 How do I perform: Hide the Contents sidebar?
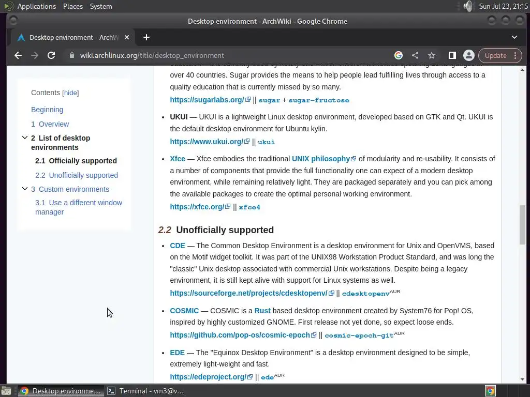point(70,93)
